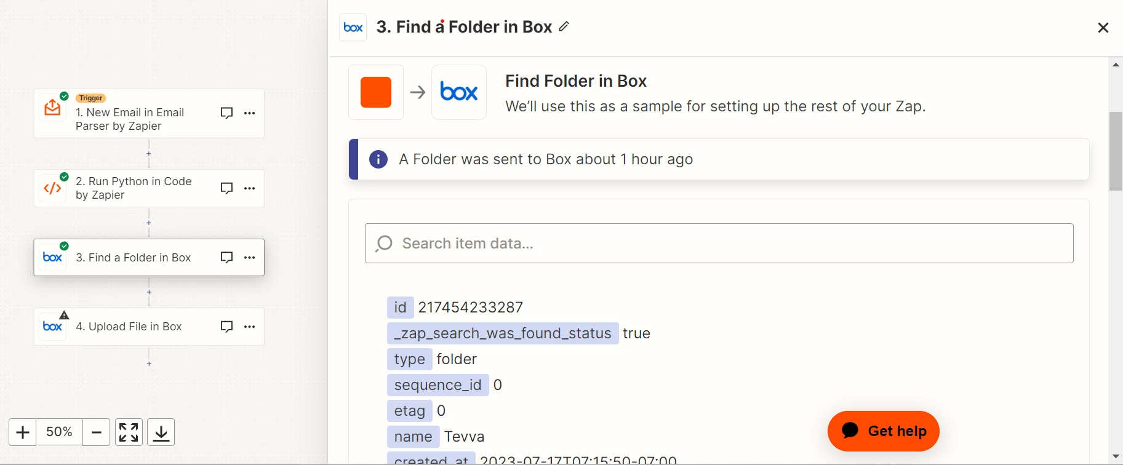Add step after Run Python step
Viewport: 1123px width, 465px height.
149,223
